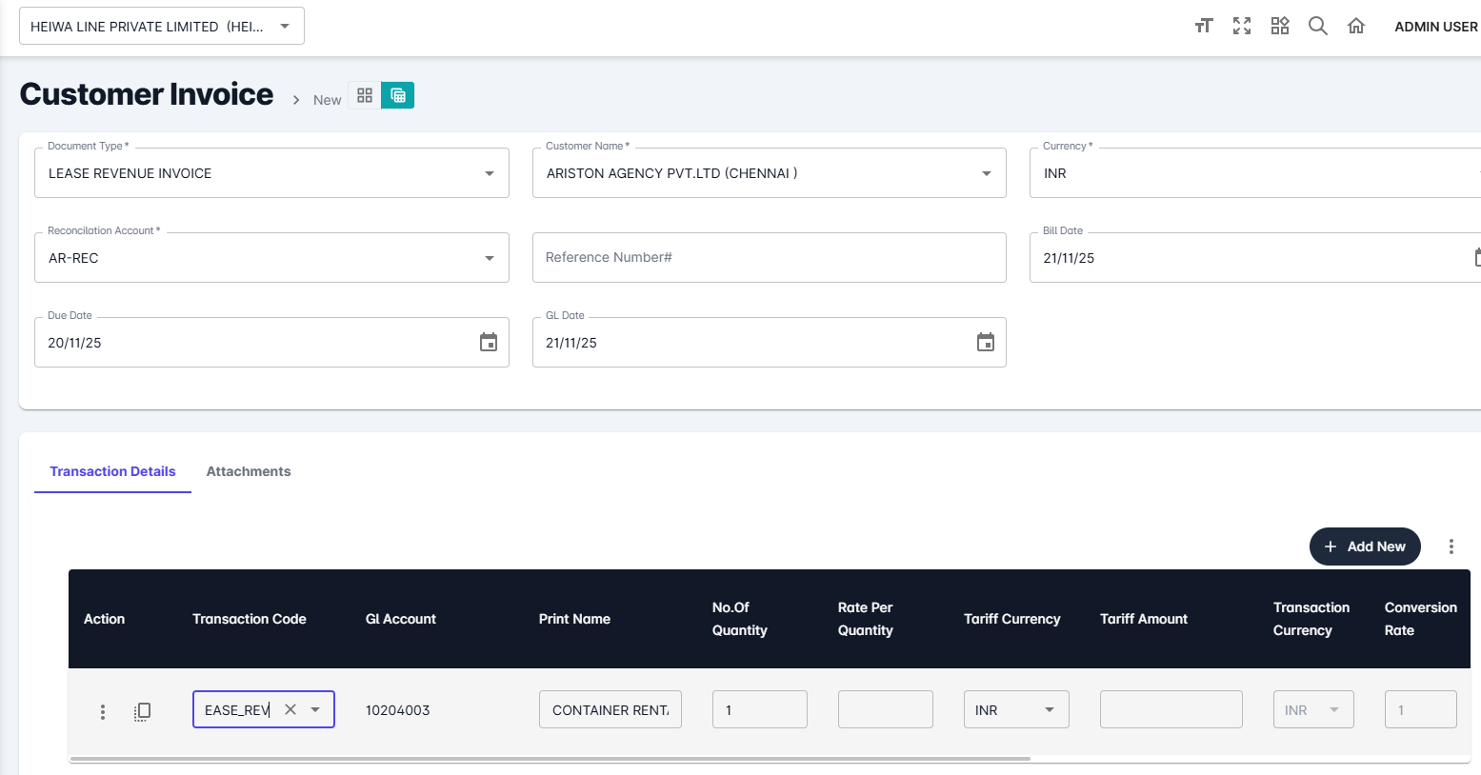Clear the Transaction Code selection
1481x775 pixels.
coord(290,709)
